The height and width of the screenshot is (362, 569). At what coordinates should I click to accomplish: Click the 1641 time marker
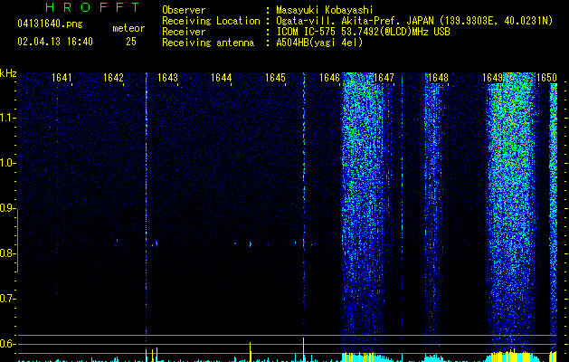click(x=62, y=78)
